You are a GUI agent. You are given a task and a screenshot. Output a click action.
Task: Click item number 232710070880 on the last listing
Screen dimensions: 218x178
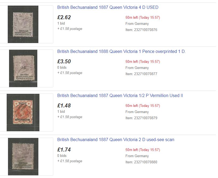pos(141,162)
